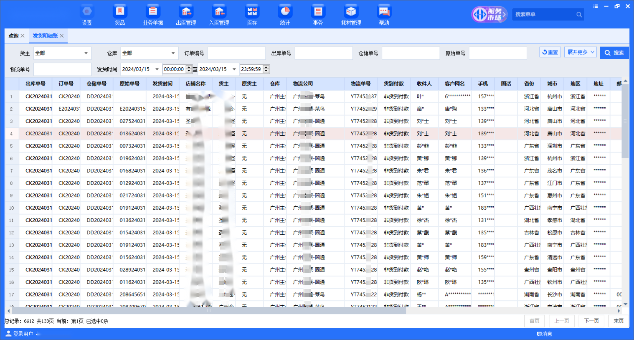
Task: Click the scroll-right arrow of table
Action: click(619, 311)
